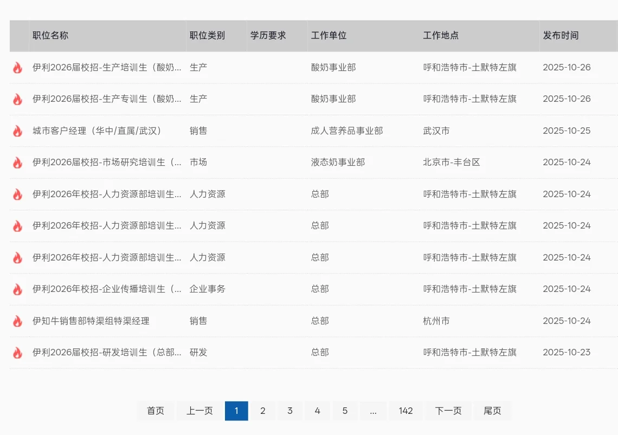Open the 市场研究培训生 job posting
The height and width of the screenshot is (435, 618).
click(107, 163)
